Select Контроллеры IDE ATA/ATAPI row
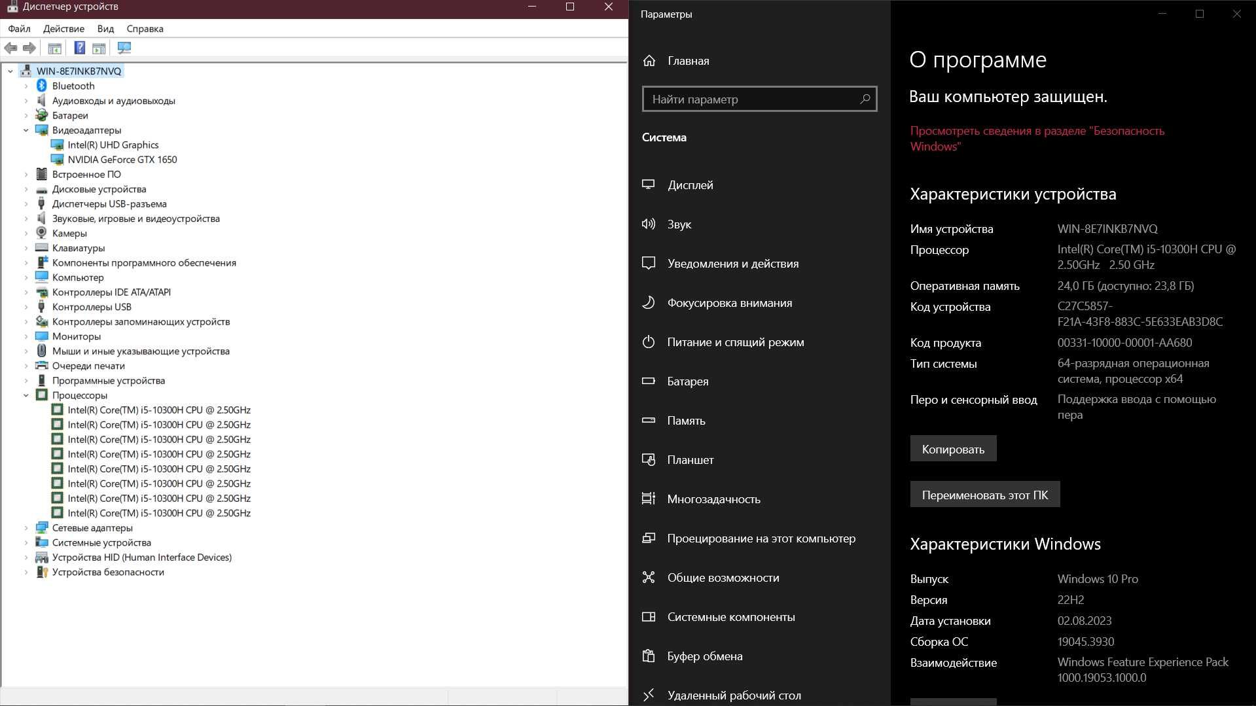The width and height of the screenshot is (1256, 706). (x=111, y=292)
